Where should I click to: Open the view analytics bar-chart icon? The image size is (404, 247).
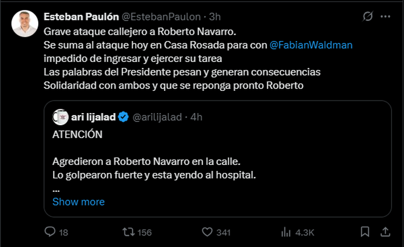tap(286, 232)
